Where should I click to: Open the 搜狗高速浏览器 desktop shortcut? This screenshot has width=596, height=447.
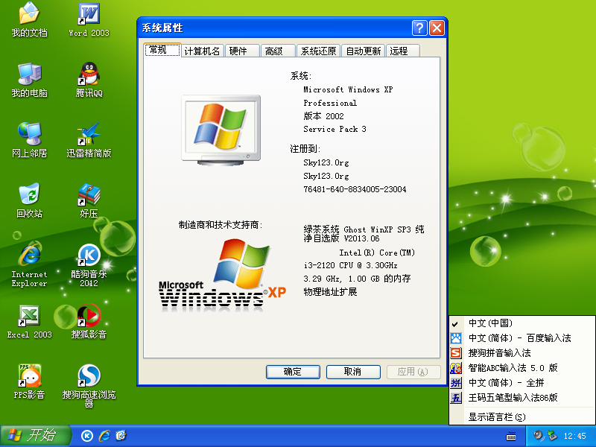[x=89, y=386]
